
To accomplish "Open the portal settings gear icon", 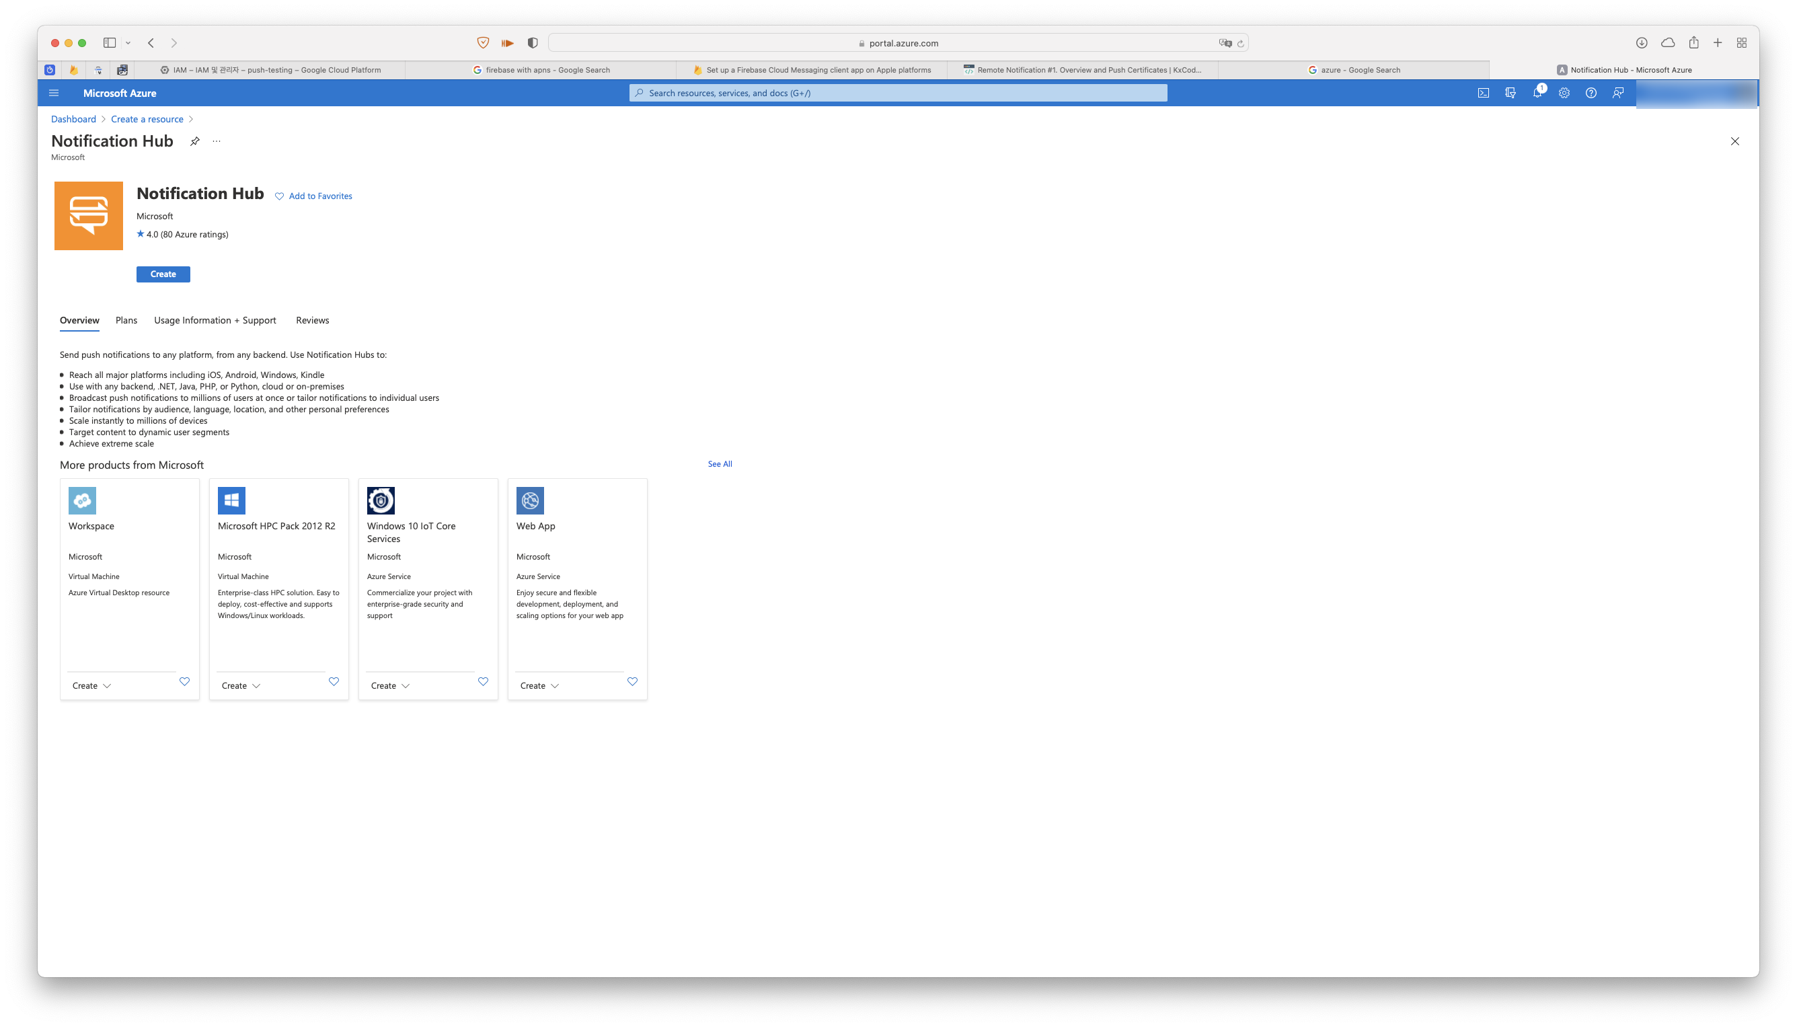I will pos(1564,93).
